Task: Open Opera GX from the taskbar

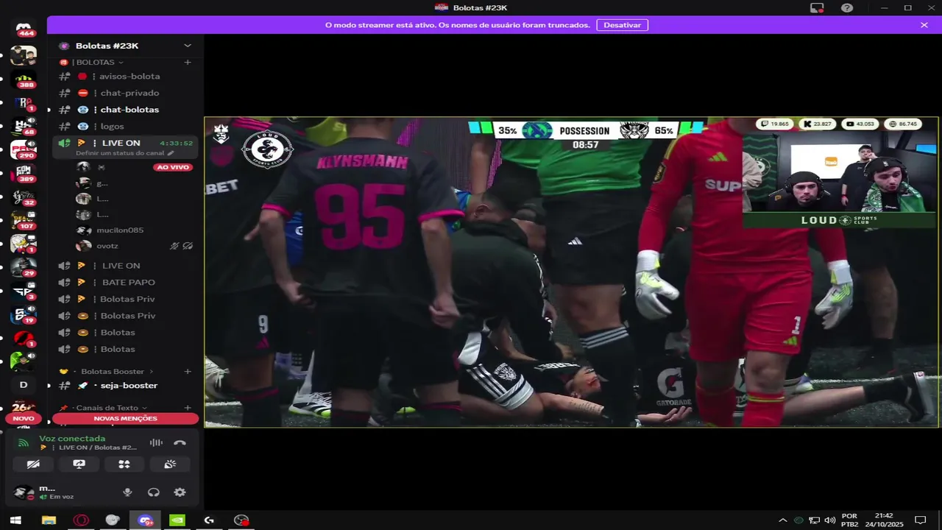Action: click(81, 520)
